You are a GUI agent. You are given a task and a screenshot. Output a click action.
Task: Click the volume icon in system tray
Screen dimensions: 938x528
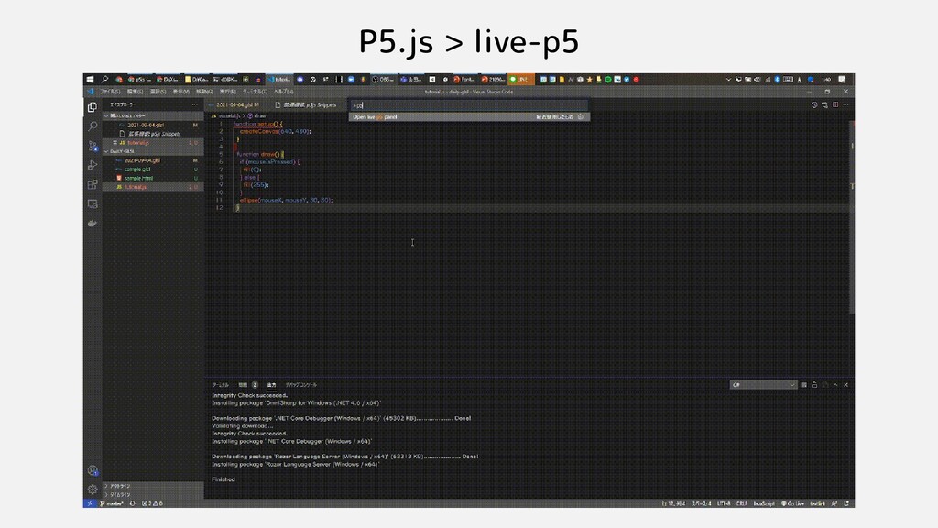tap(758, 79)
